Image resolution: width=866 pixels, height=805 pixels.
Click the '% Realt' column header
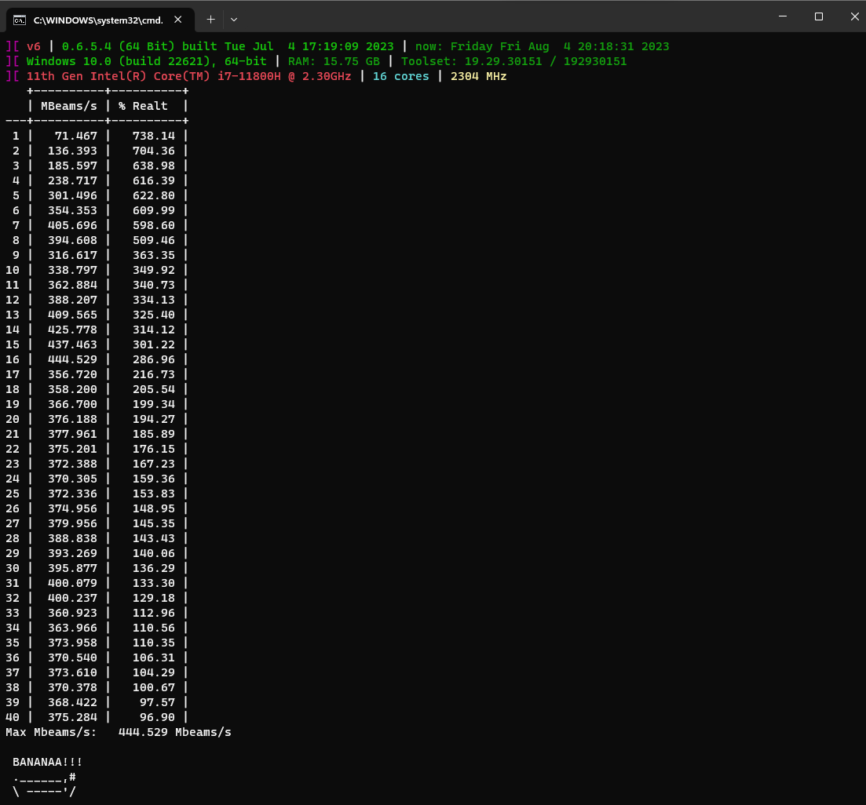pyautogui.click(x=143, y=106)
